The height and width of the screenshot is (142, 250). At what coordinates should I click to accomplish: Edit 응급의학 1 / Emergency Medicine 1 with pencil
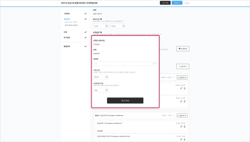(x=181, y=126)
